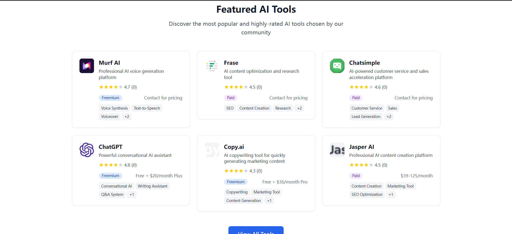This screenshot has width=512, height=234.
Task: Open the Chatsimple tool title
Action: click(x=364, y=63)
